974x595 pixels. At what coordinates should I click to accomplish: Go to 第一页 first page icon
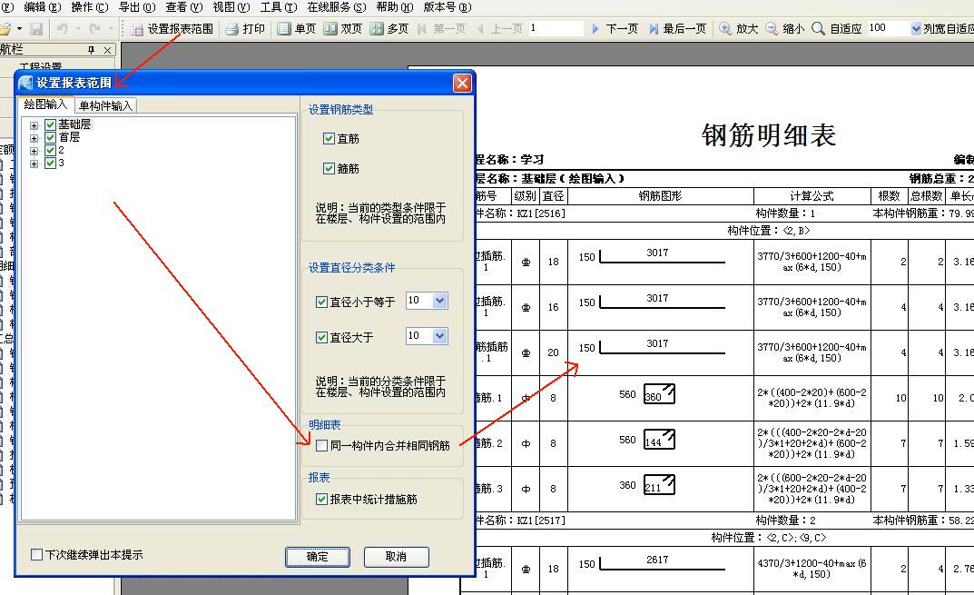pos(422,28)
